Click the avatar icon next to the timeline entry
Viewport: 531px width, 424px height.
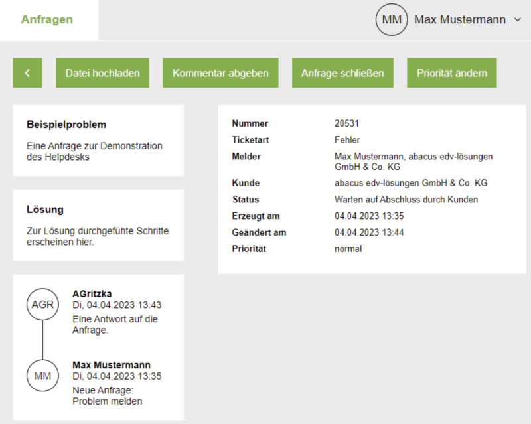point(42,305)
